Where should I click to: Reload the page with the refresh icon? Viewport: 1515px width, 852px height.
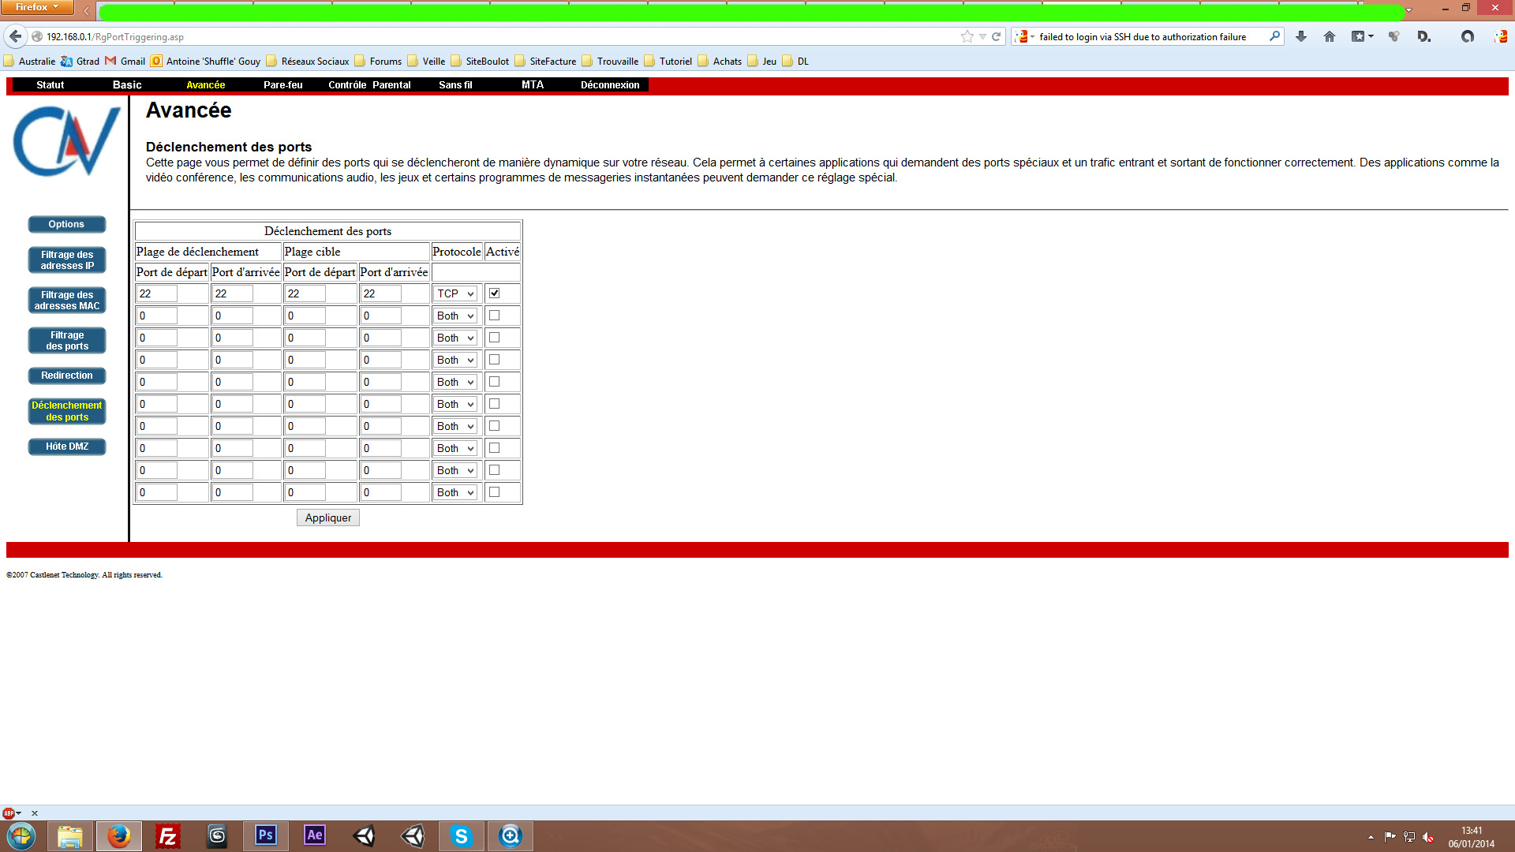point(997,36)
